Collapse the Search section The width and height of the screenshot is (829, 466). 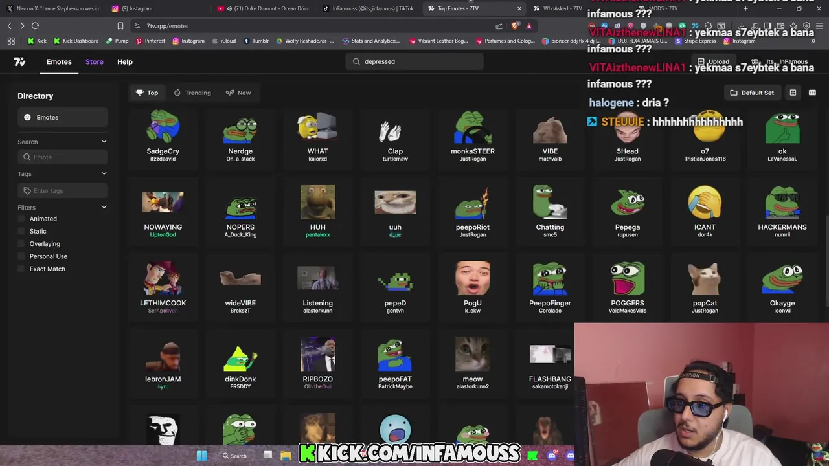[x=104, y=142]
